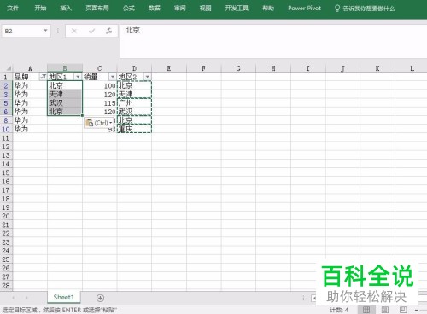Click cell D6 containing 武汉

point(134,112)
